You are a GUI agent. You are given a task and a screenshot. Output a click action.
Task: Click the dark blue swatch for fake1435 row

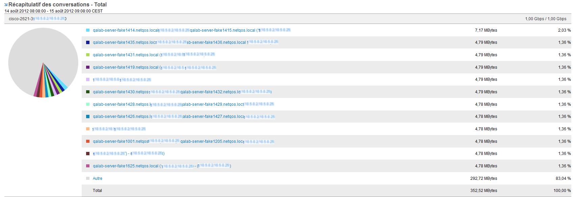88,42
